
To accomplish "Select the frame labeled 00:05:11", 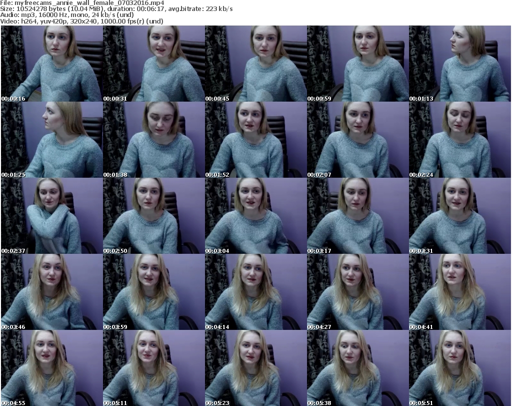I will point(154,368).
